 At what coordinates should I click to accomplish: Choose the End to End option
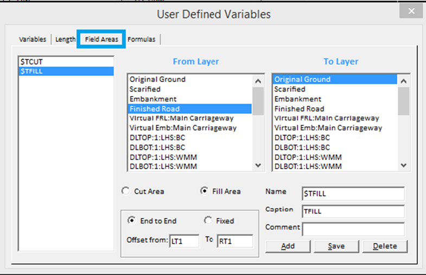(x=131, y=221)
